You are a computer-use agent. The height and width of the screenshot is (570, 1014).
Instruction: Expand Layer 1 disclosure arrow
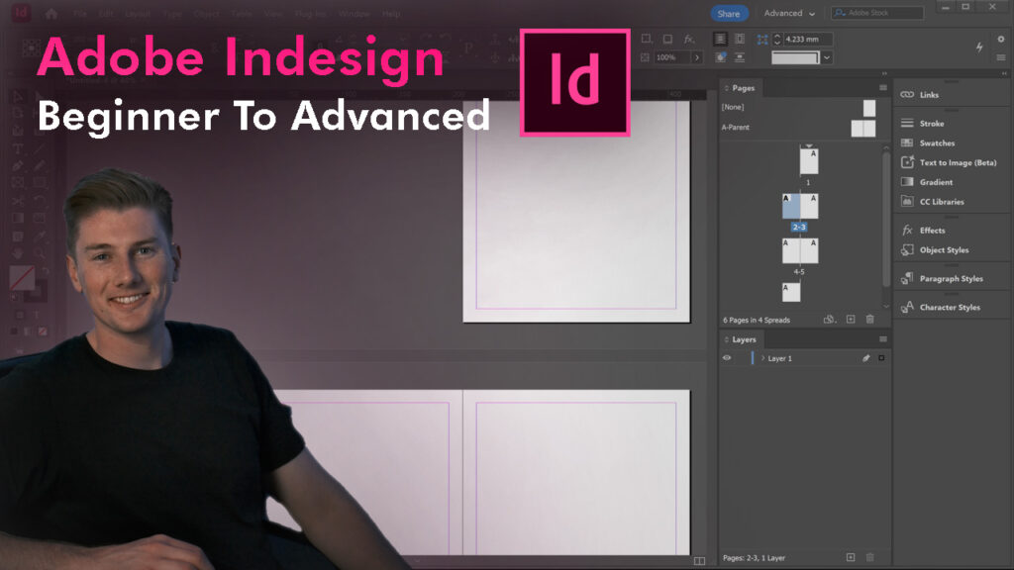[x=762, y=358]
